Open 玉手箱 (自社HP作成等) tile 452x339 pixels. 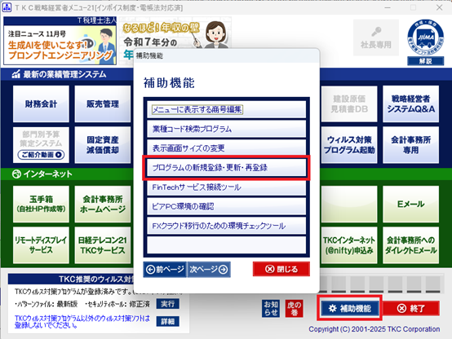pyautogui.click(x=41, y=204)
